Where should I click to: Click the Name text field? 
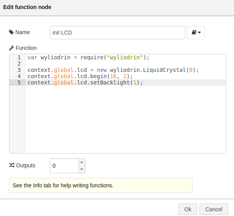118,33
